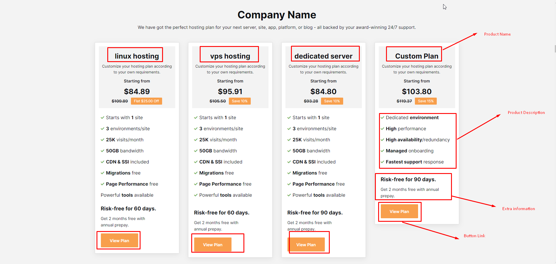Click checkmark icon beside Dedicated environment

point(382,117)
